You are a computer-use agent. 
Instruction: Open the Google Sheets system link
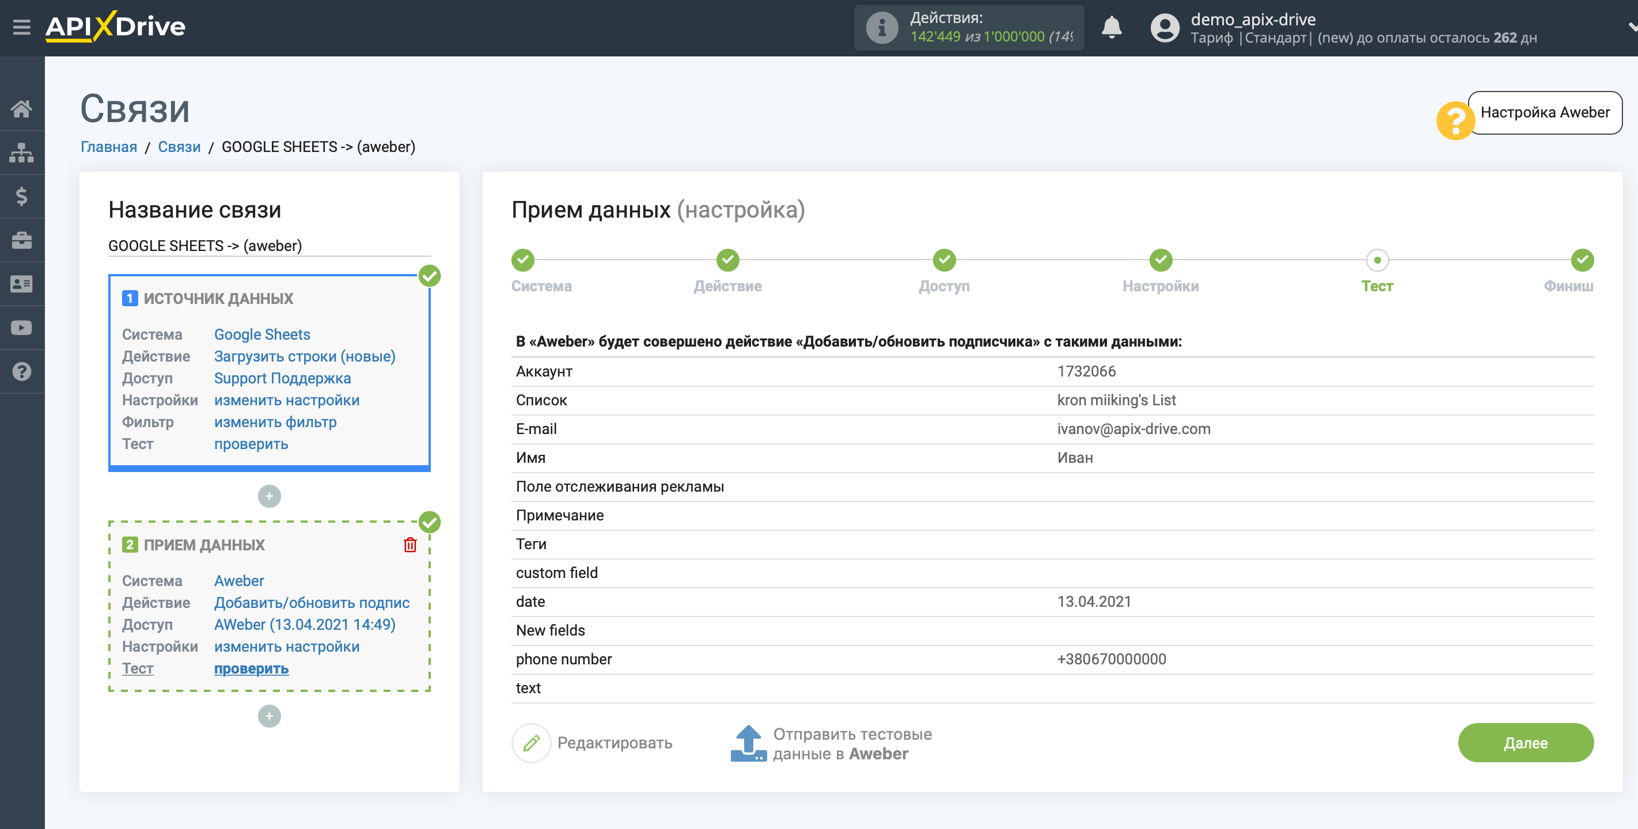click(x=262, y=334)
